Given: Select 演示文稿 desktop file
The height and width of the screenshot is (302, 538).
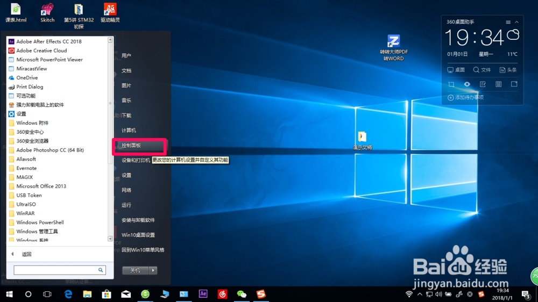Looking at the screenshot, I should (x=362, y=141).
